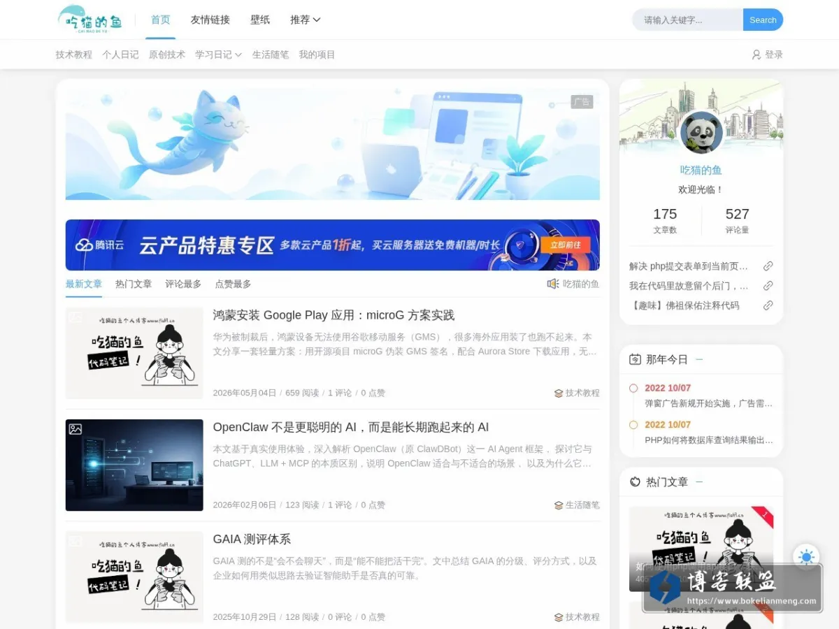The width and height of the screenshot is (839, 629).
Task: Go to the 首页 nav item
Action: tap(161, 20)
